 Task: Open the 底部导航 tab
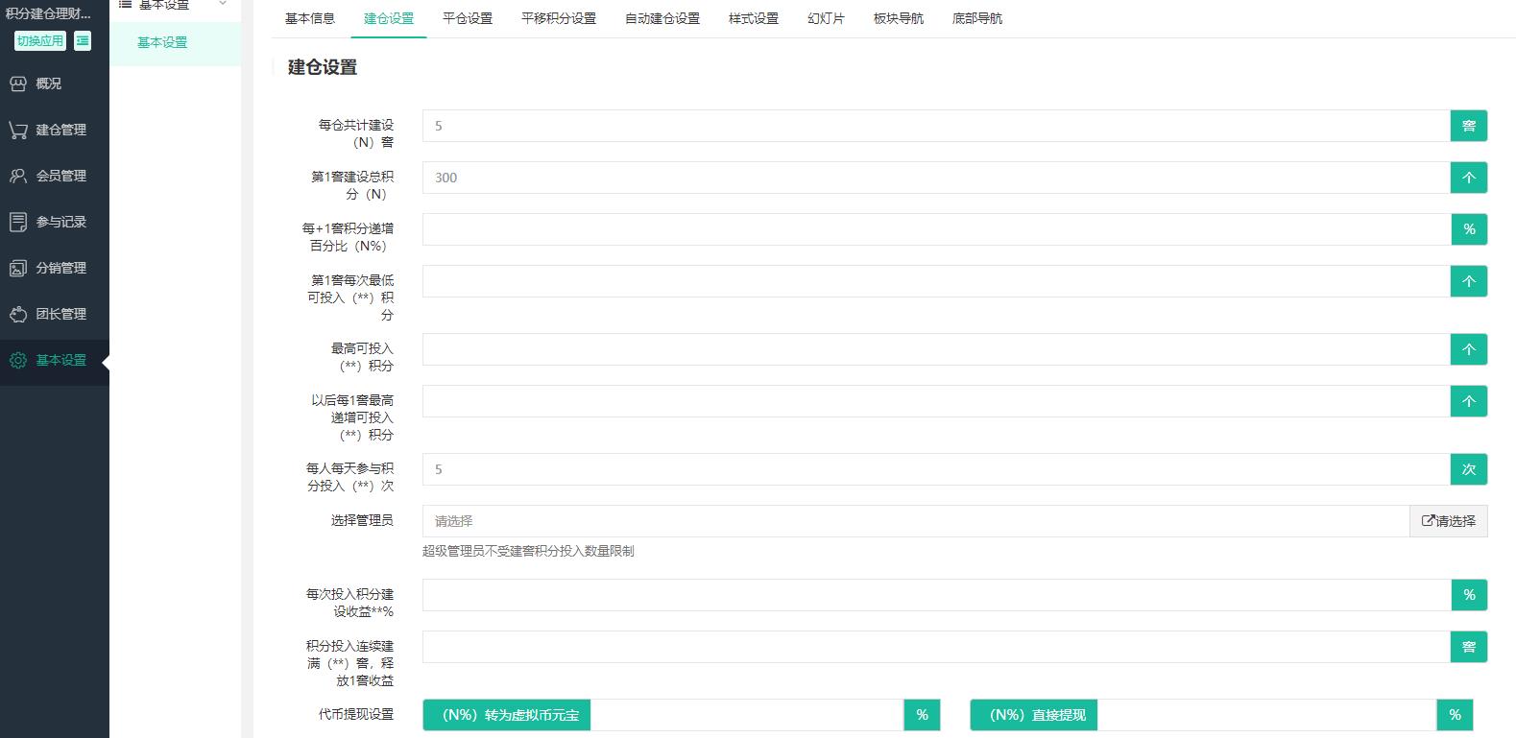click(977, 18)
